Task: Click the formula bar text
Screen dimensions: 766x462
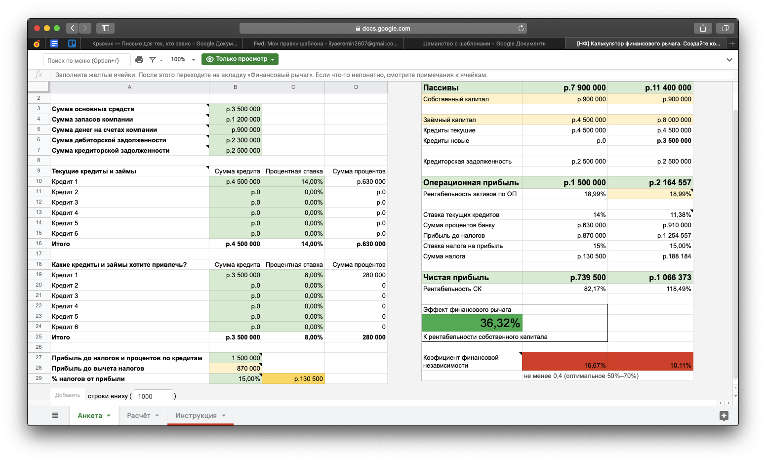Action: click(271, 75)
